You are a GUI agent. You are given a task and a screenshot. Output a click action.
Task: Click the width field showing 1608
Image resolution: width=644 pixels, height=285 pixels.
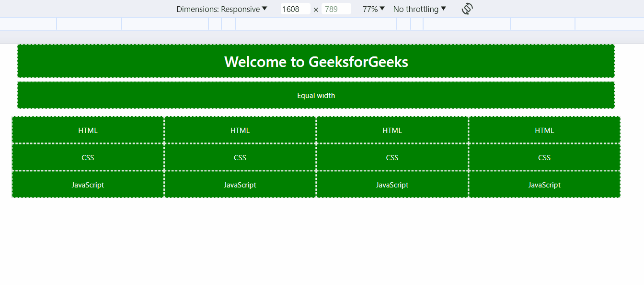[x=295, y=9]
